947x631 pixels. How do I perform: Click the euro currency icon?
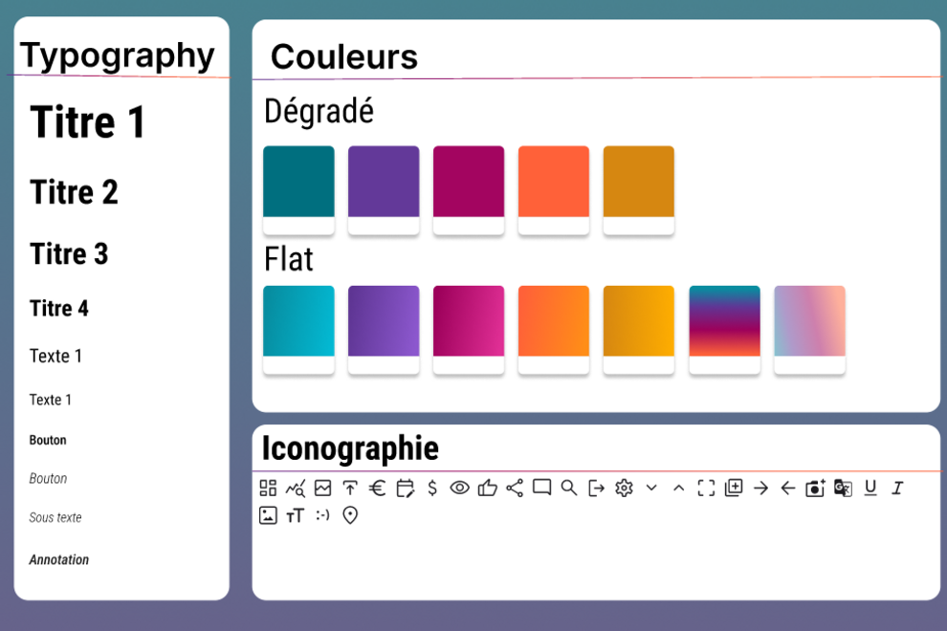[x=377, y=488]
